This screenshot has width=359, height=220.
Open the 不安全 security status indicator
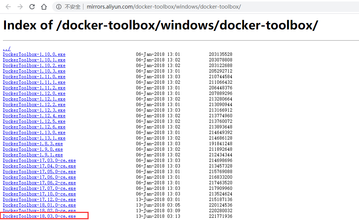click(72, 6)
